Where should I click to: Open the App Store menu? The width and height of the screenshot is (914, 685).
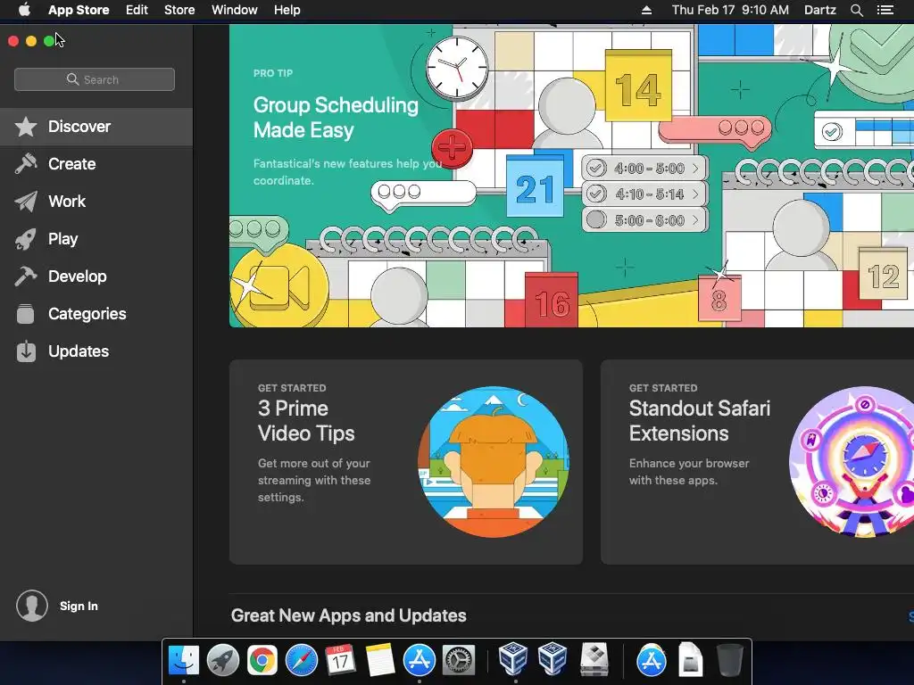pyautogui.click(x=79, y=10)
